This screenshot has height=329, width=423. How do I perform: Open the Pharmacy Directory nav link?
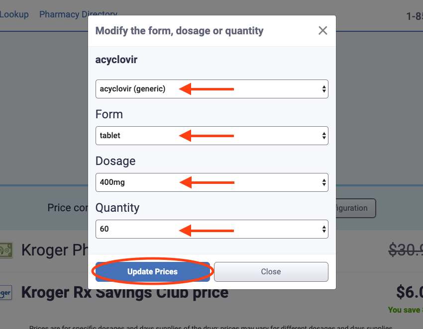pyautogui.click(x=78, y=14)
